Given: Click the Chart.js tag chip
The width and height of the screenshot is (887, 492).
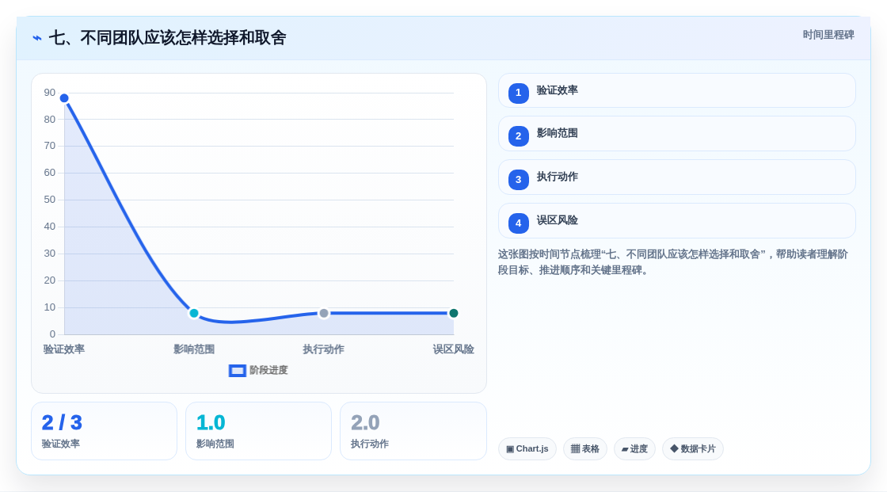Looking at the screenshot, I should [527, 449].
